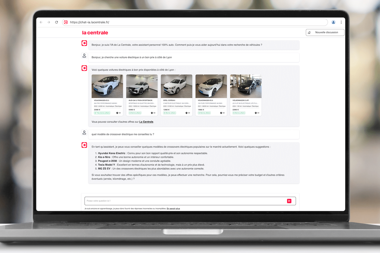Click the site favicon in address bar
Screen dimensions: 380x253
(x=66, y=22)
